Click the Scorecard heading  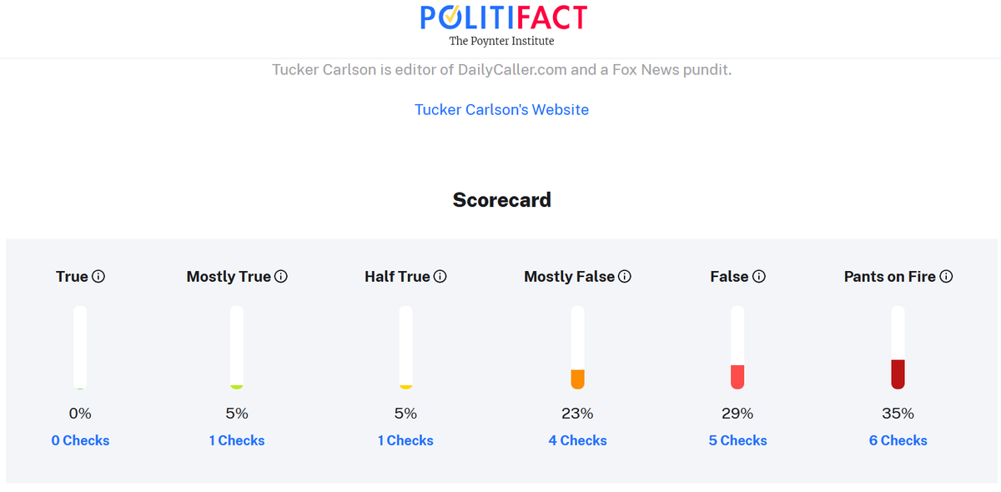501,200
